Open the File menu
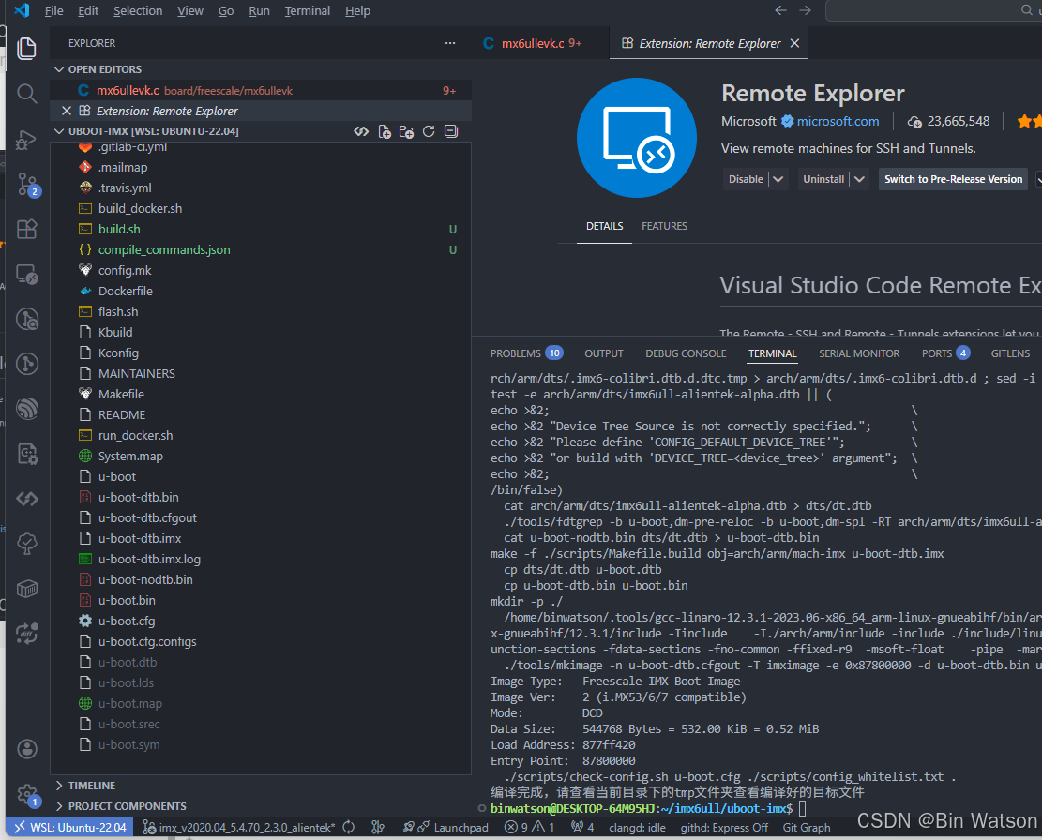Viewport: 1042px width, 840px height. pos(53,10)
